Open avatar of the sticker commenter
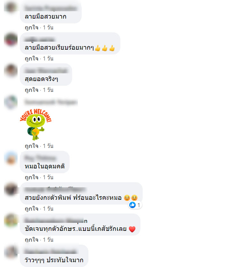Screen dimensions: 226x267 11,102
